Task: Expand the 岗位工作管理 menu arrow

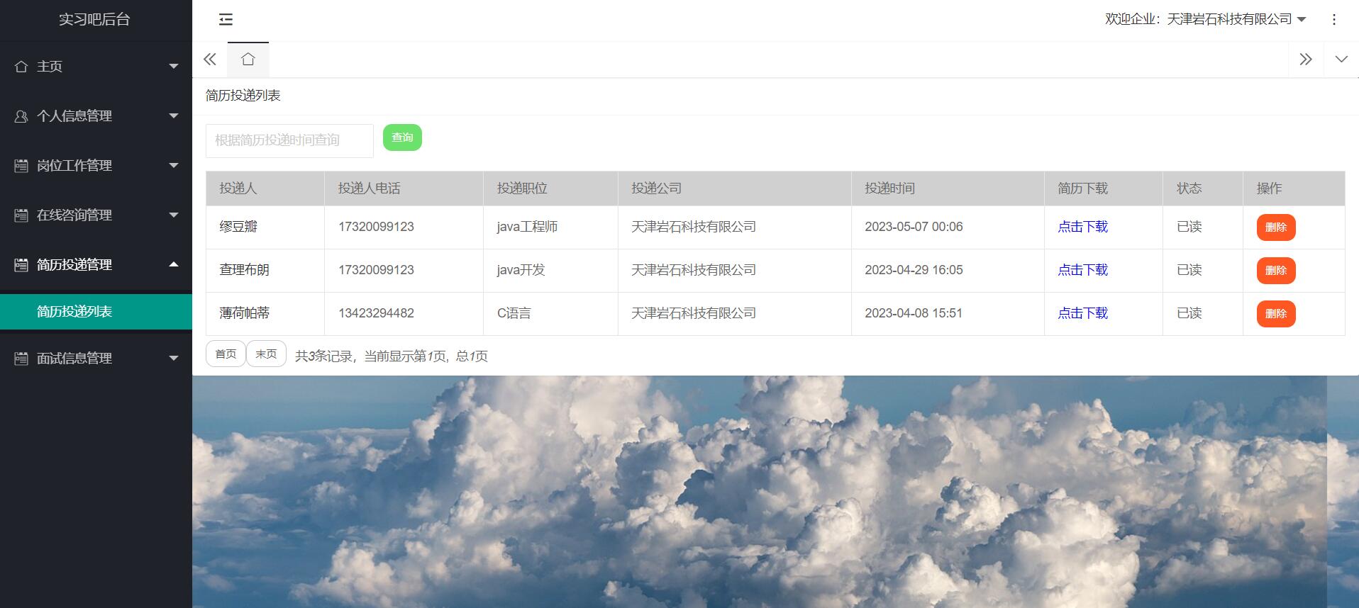Action: point(174,165)
